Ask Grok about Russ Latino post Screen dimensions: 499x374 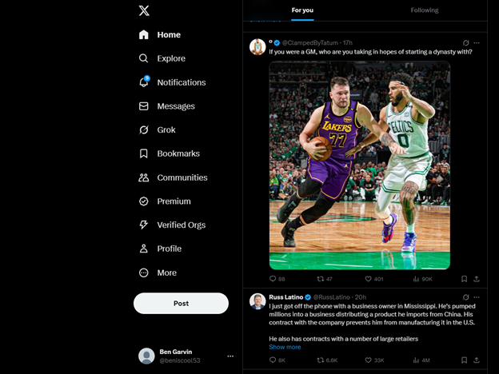[466, 297]
